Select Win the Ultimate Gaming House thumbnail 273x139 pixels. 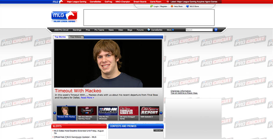tap(87, 113)
